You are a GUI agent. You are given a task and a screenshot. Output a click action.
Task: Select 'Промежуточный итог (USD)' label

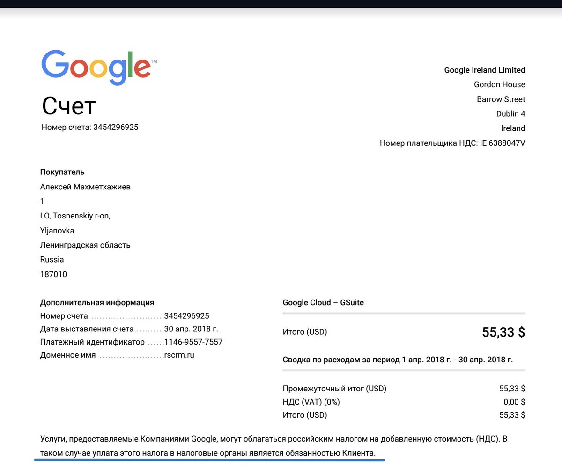tap(334, 389)
